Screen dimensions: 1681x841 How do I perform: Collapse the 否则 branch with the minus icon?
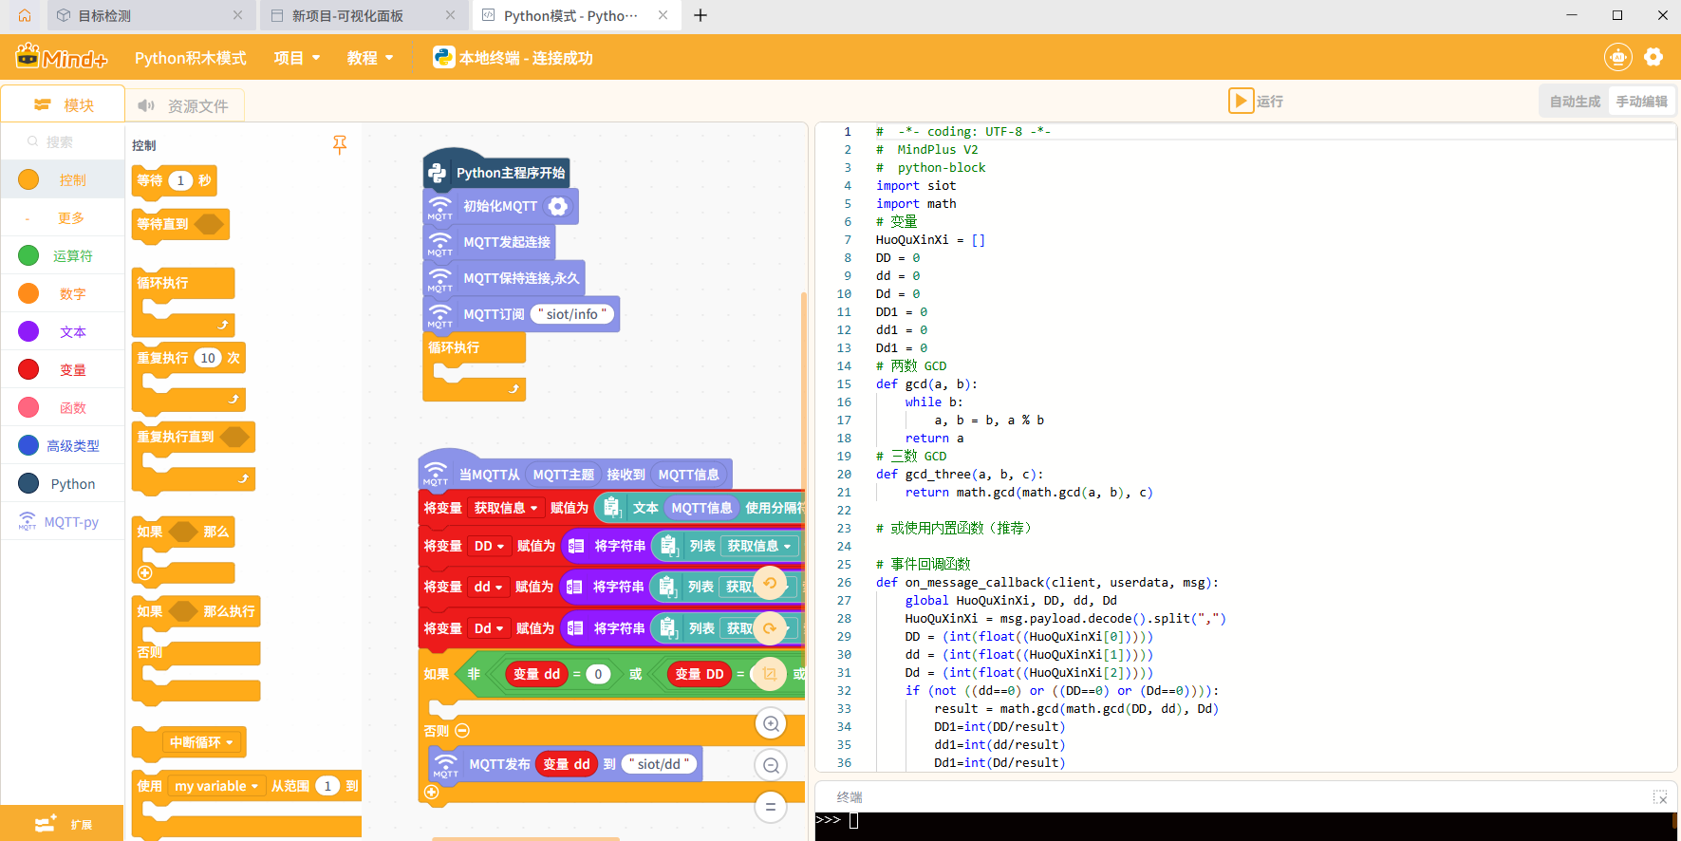pyautogui.click(x=462, y=731)
